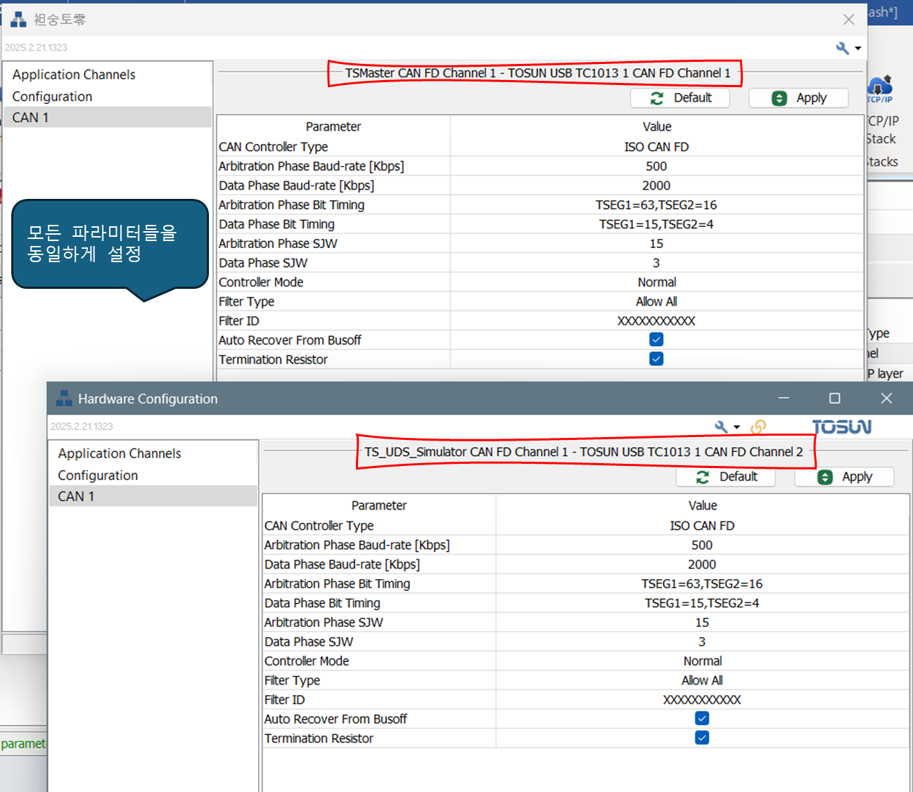Click Hardware Configuration title bar icon
Image resolution: width=913 pixels, height=792 pixels.
64,398
